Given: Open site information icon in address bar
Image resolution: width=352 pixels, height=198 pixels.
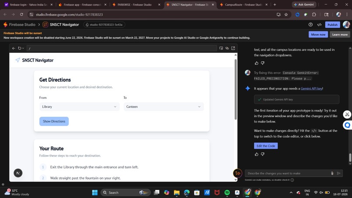Looking at the screenshot, I should click(x=31, y=14).
